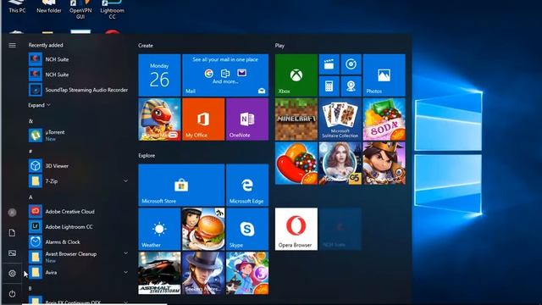Viewport: 542px width, 305px height.
Task: Click the # section header
Action: [30, 152]
